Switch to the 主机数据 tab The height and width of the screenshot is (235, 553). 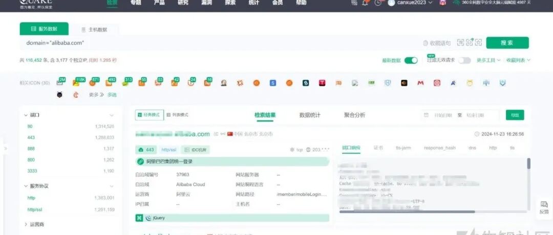point(94,30)
